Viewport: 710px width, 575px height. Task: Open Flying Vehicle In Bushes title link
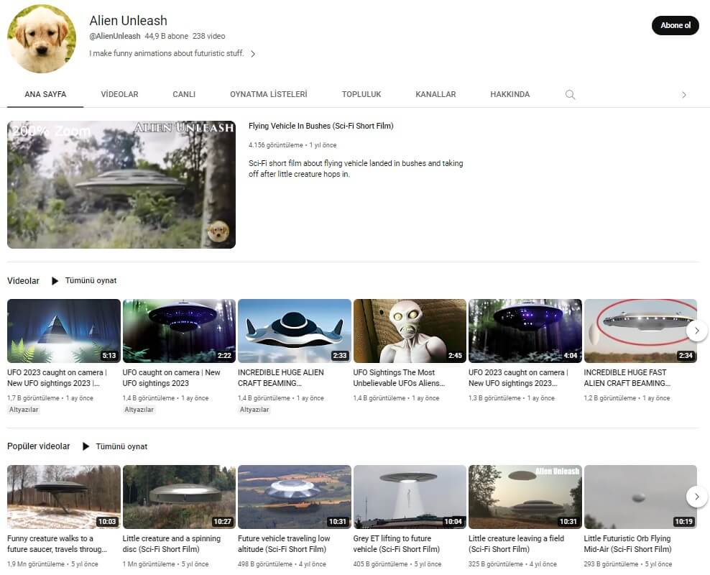coord(321,126)
